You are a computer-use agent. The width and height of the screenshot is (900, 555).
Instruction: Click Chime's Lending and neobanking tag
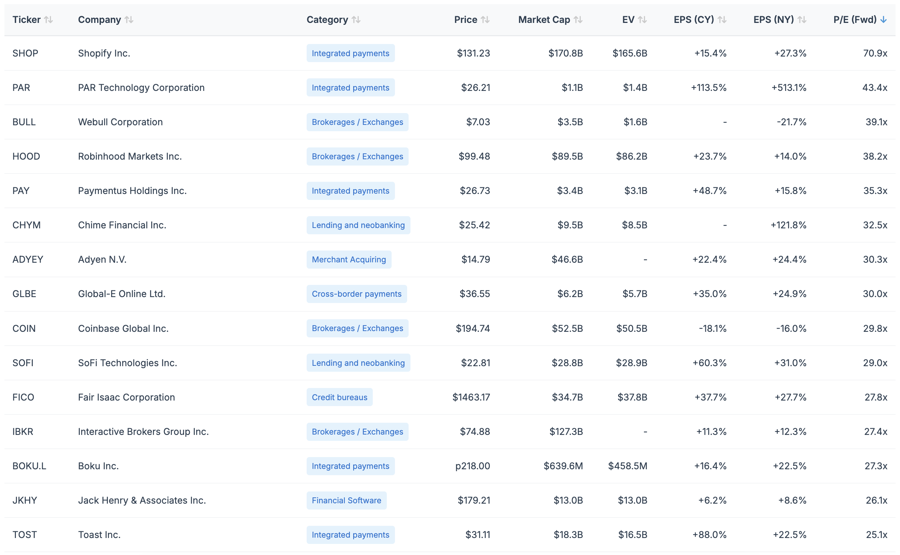coord(358,225)
